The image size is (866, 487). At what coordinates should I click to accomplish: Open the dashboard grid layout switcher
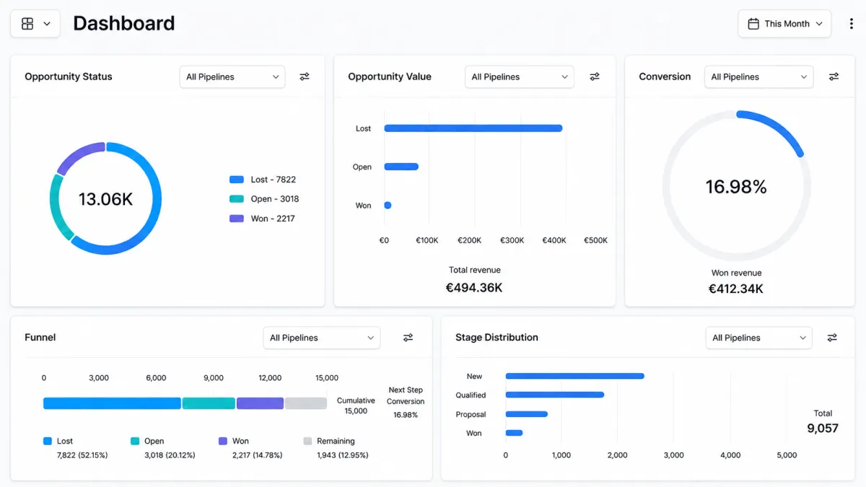[35, 24]
